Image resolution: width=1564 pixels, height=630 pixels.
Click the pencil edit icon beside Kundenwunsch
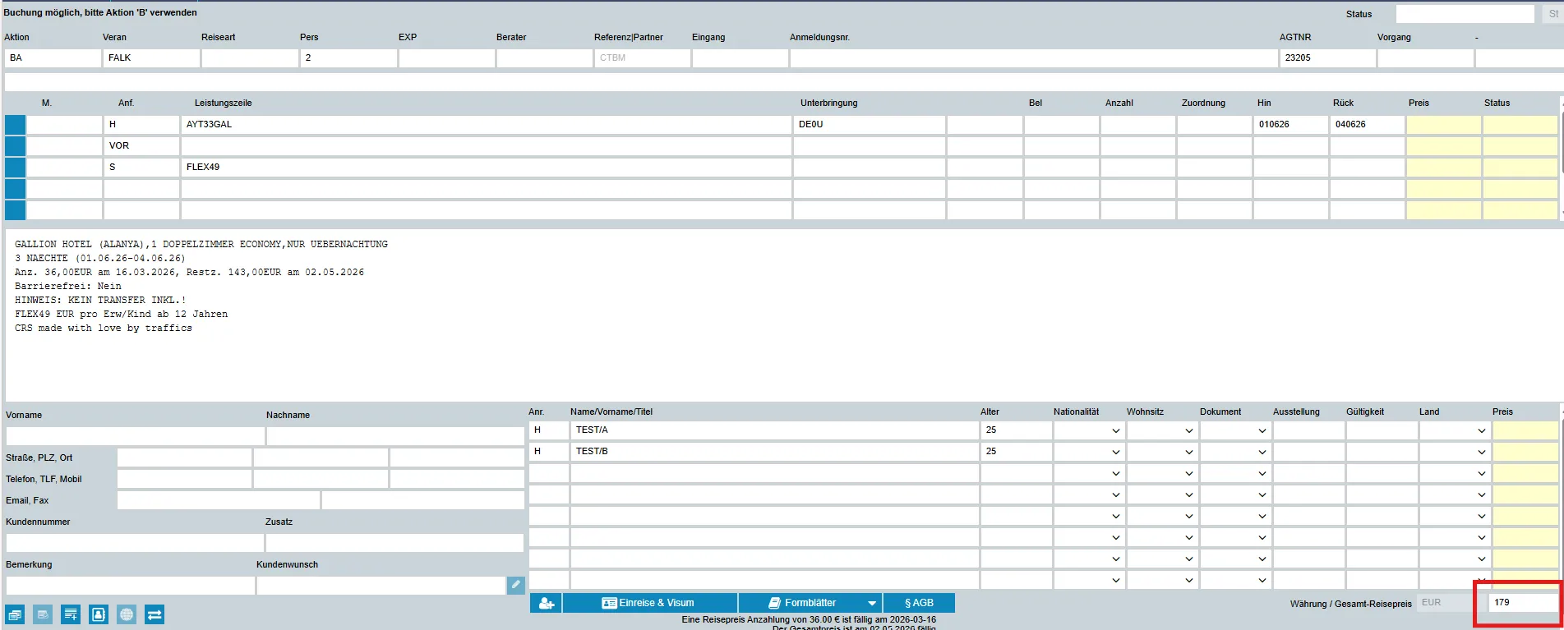coord(515,585)
